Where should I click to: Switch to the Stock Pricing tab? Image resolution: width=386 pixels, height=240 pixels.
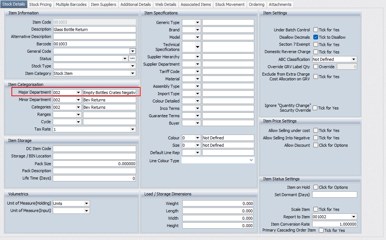(40, 4)
